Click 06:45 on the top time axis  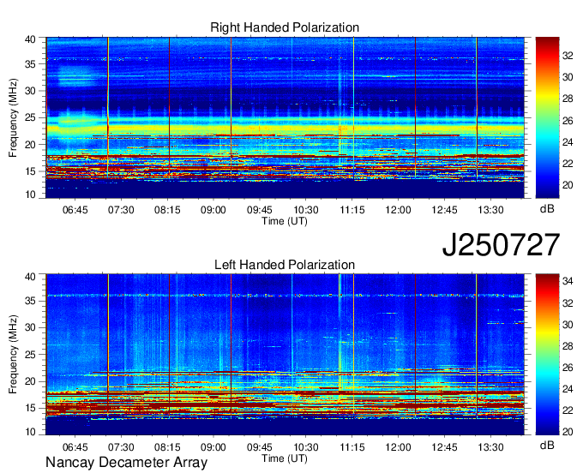(75, 210)
